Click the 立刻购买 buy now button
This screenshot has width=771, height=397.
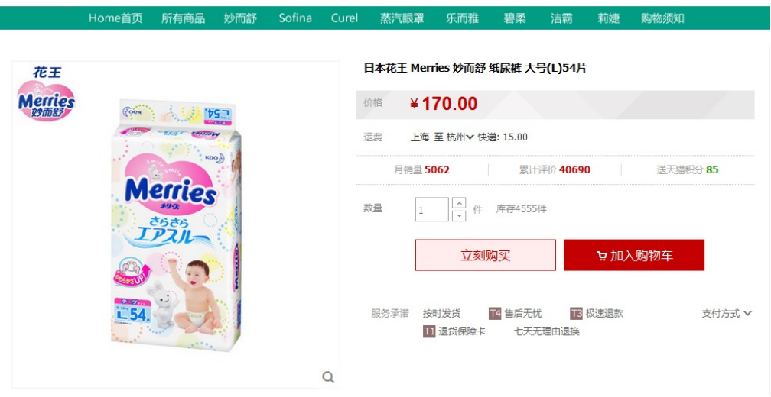pyautogui.click(x=485, y=255)
